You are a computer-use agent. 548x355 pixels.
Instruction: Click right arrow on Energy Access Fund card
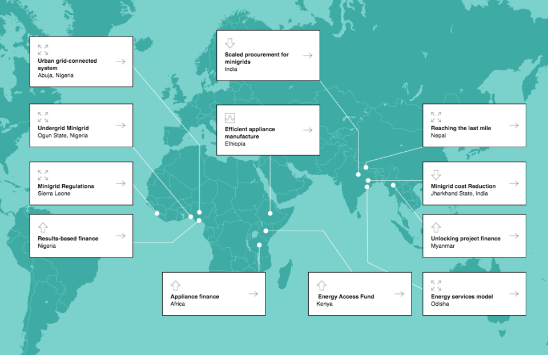point(399,294)
